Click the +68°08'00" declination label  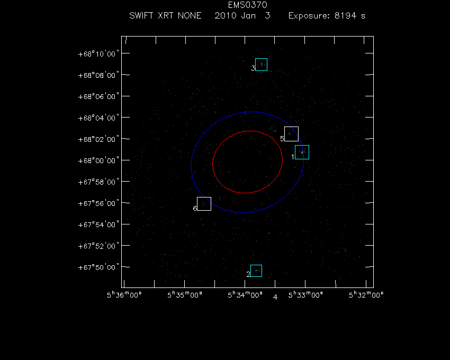98,75
